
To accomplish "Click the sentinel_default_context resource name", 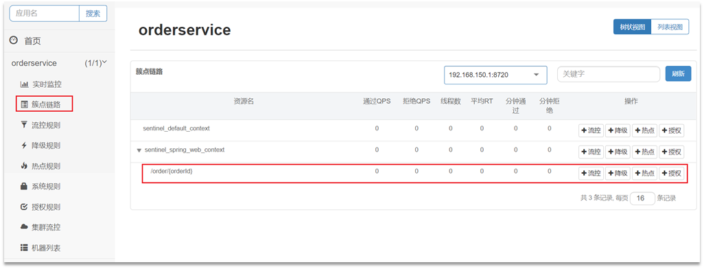I will 176,128.
